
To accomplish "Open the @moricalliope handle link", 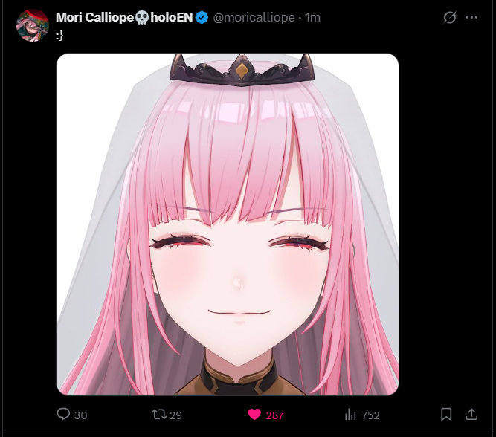I will (254, 17).
